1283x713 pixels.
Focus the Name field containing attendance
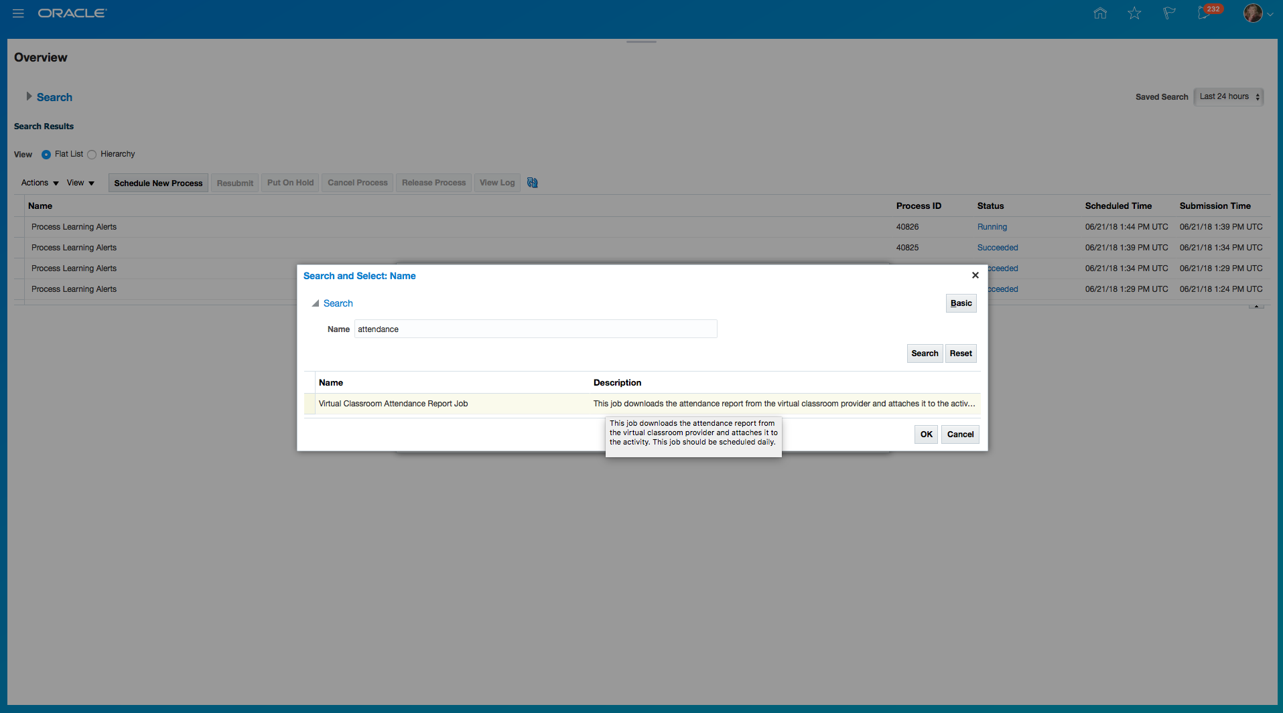(535, 329)
